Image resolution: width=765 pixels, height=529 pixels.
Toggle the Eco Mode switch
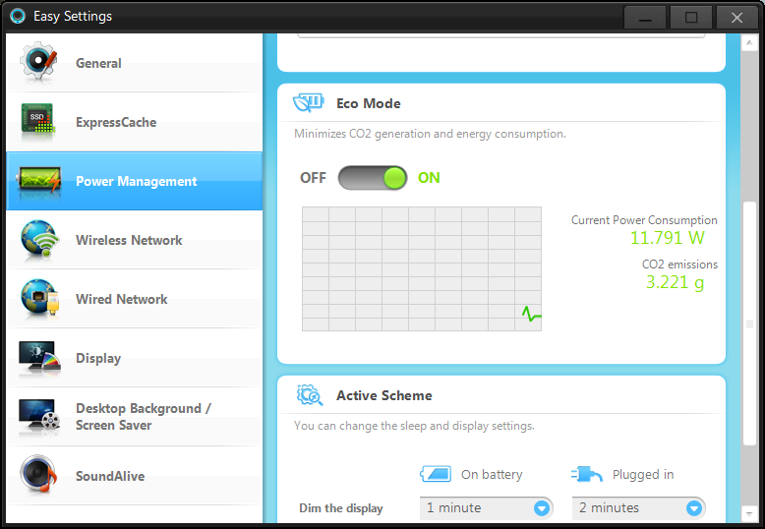[373, 178]
